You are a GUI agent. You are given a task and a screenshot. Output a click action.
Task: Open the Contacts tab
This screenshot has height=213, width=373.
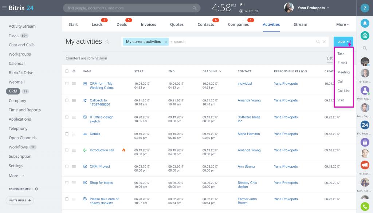point(206,24)
